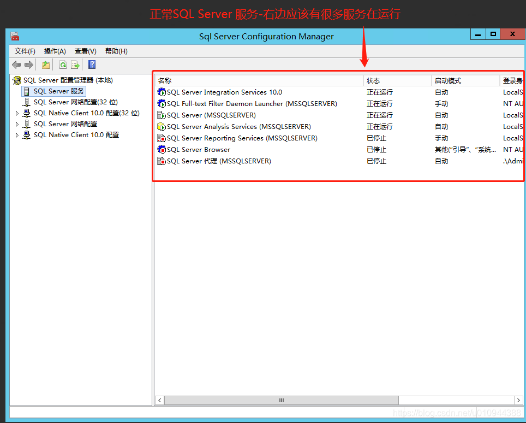Click the 登录身 column header
Screen dimensions: 526x423
click(x=512, y=81)
